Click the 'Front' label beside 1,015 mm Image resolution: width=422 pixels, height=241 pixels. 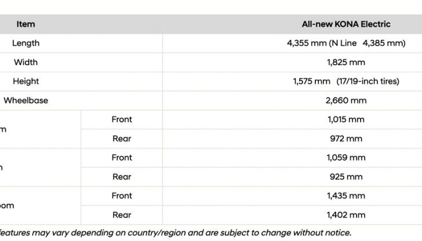[122, 120]
